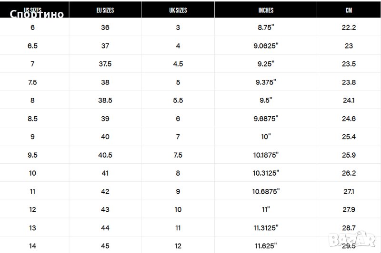Click the INCHES column header
Viewport: 381px width, 253px height.
coord(266,10)
